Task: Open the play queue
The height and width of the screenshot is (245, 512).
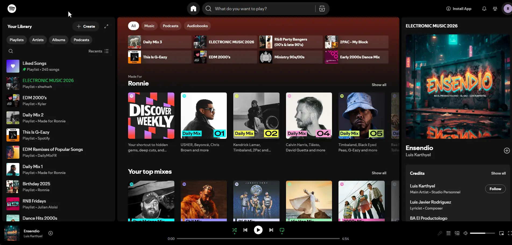Action: pyautogui.click(x=449, y=233)
